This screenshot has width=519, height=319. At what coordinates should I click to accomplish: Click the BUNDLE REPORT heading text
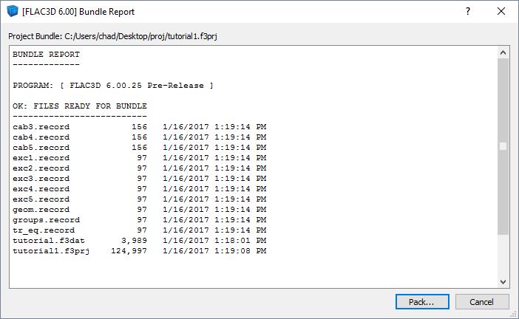coord(46,54)
